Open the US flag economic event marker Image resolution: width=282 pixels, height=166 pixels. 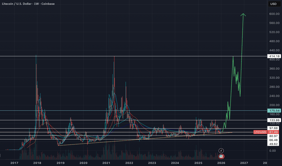pos(221,156)
